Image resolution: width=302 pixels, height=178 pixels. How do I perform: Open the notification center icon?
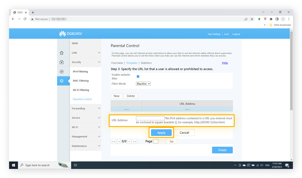[x=287, y=165]
